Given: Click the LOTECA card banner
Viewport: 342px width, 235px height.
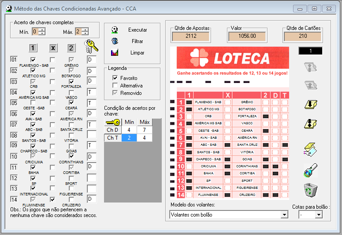Looking at the screenshot, I should [233, 58].
